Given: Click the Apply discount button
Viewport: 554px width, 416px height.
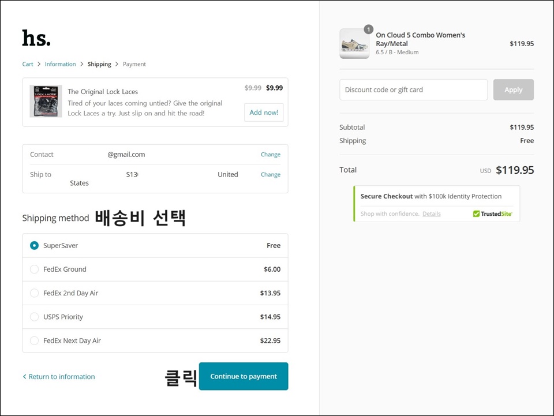Looking at the screenshot, I should [514, 89].
